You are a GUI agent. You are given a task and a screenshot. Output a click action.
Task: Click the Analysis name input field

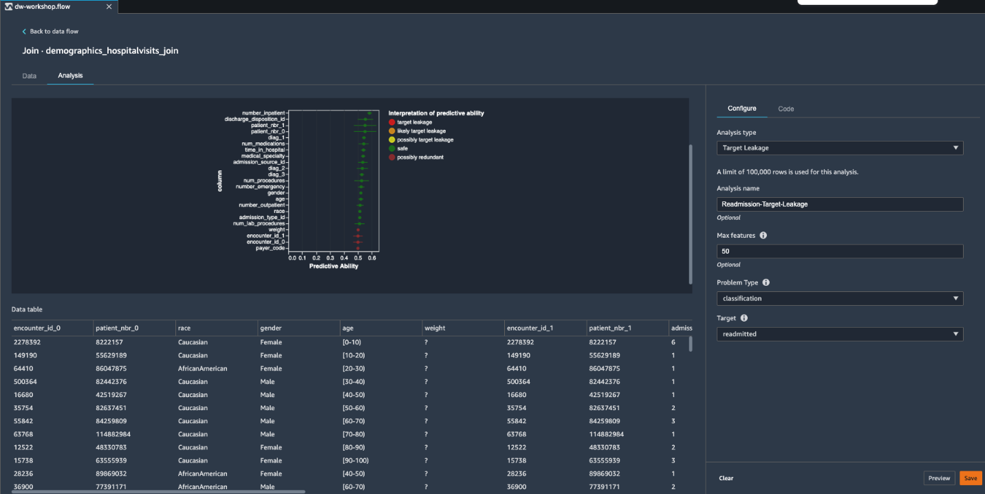coord(839,204)
